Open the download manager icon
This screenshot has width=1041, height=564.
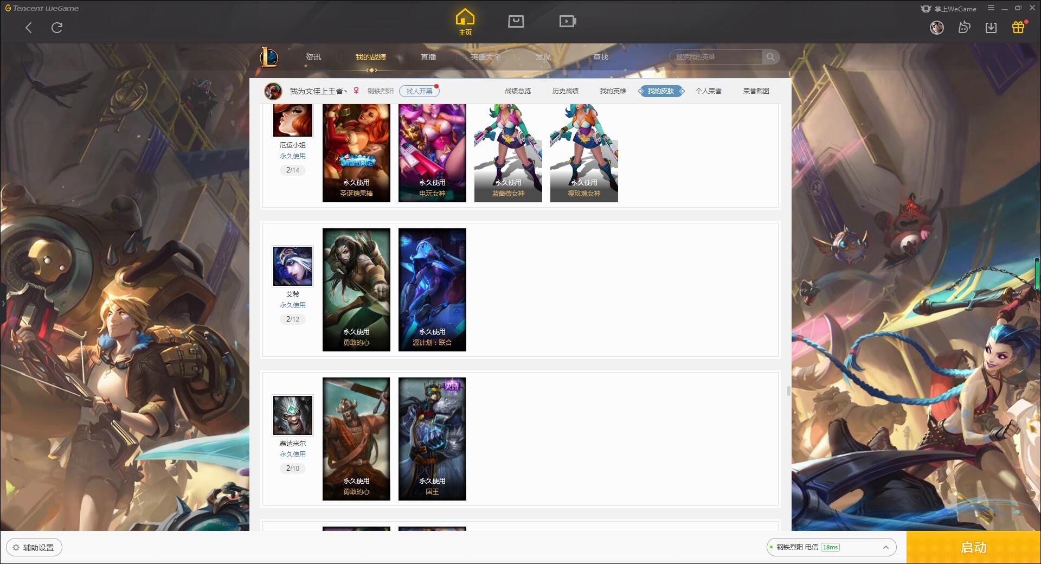[991, 27]
